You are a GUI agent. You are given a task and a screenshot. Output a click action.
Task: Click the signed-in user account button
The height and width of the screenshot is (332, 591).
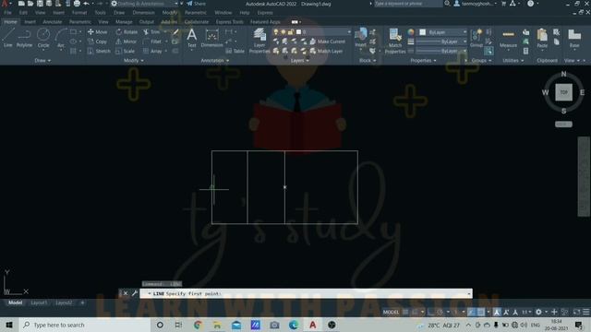(475, 4)
